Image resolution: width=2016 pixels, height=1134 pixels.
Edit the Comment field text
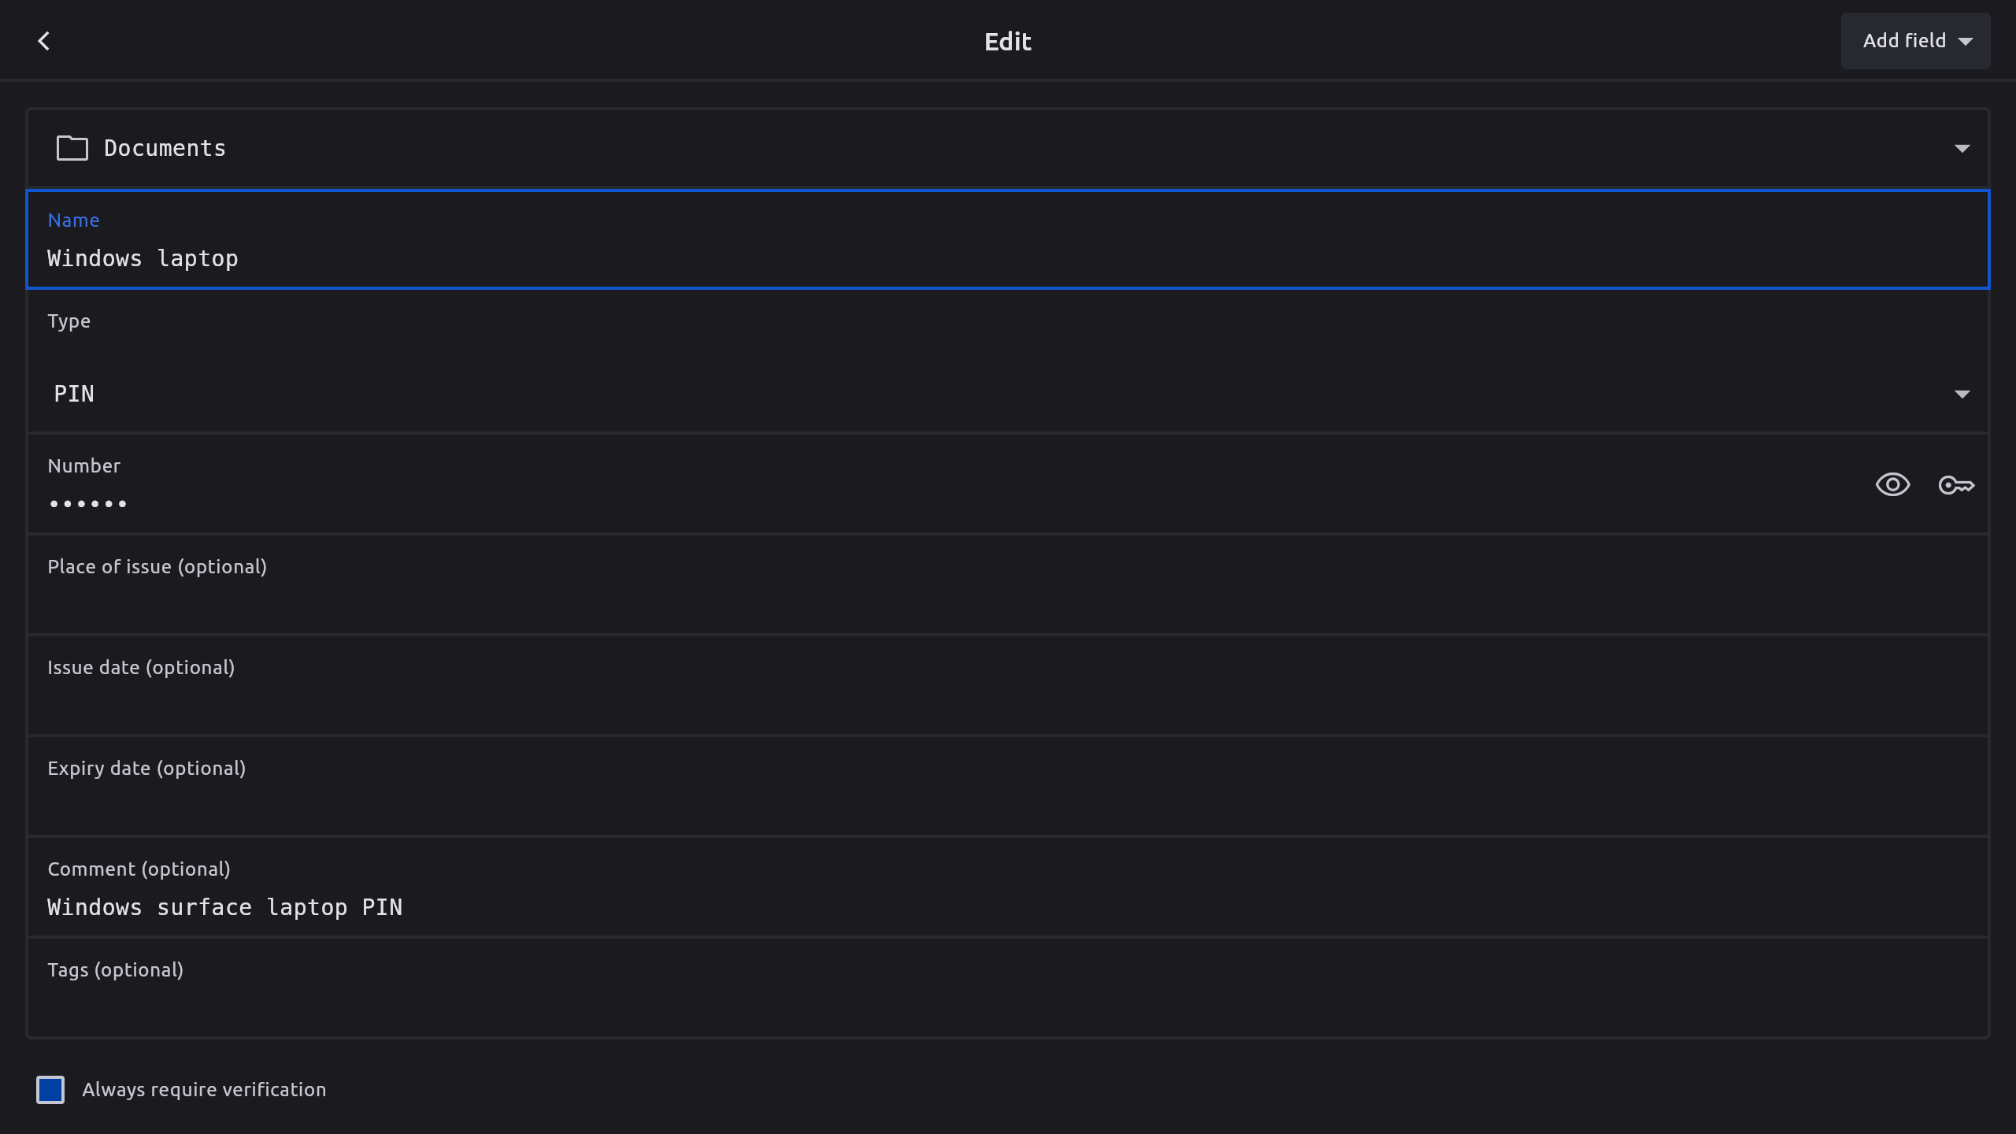tap(1008, 906)
